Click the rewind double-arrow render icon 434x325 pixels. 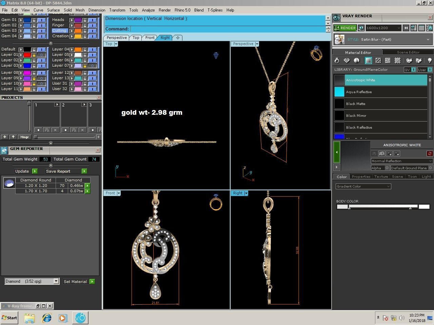pyautogui.click(x=406, y=28)
